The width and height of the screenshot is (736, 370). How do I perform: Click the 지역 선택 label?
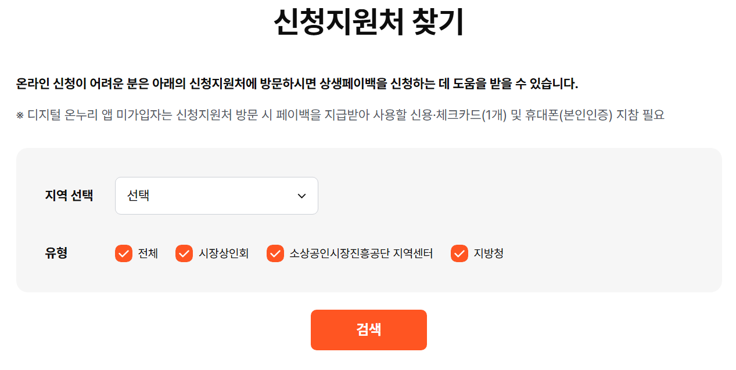click(x=69, y=195)
